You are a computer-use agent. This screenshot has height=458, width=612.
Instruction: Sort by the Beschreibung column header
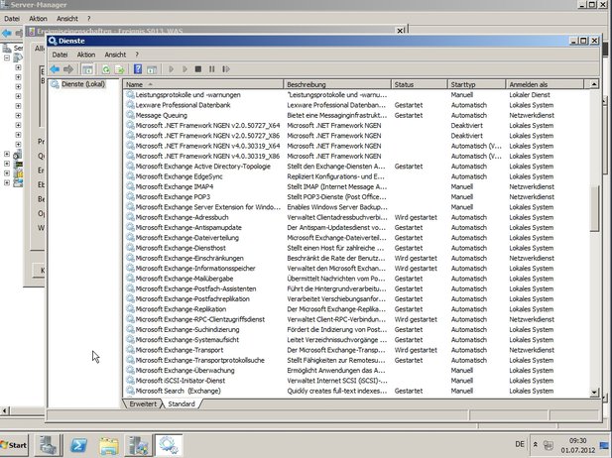pyautogui.click(x=337, y=84)
